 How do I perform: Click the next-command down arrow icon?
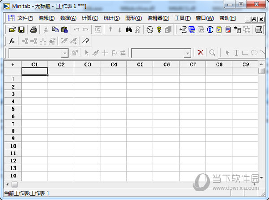[120, 30]
